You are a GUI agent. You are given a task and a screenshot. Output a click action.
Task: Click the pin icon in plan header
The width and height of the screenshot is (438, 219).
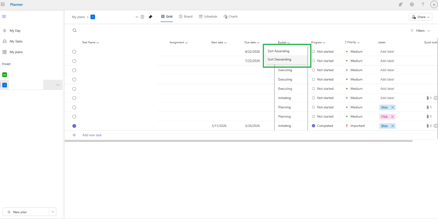pos(150,17)
